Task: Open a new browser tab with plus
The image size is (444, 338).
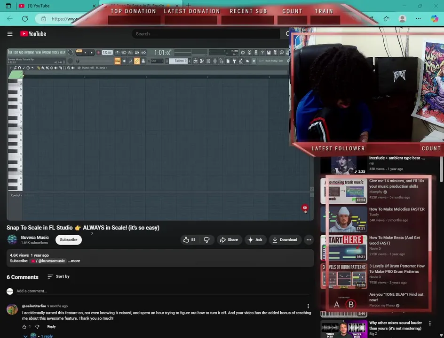Action: (x=188, y=6)
